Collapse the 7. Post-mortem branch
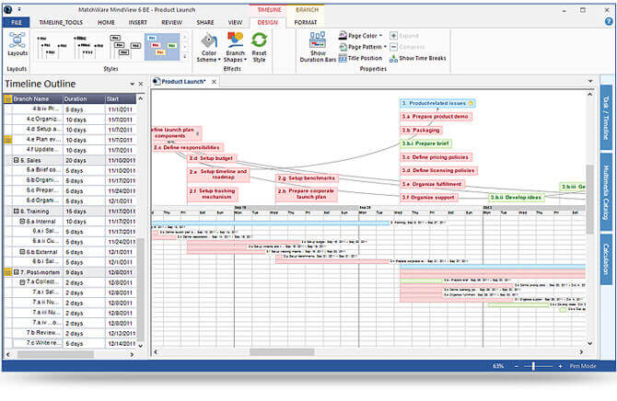This screenshot has width=617, height=401. (x=17, y=272)
